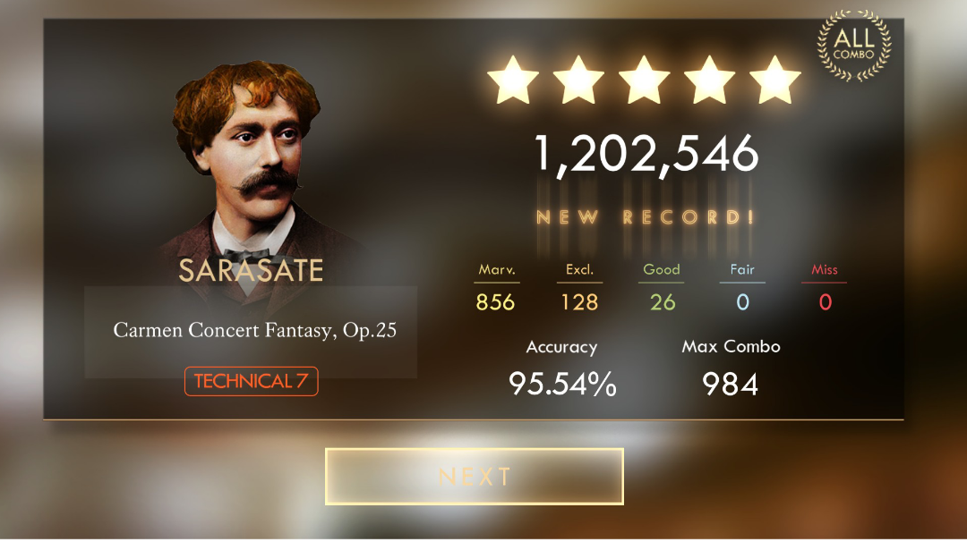The width and height of the screenshot is (967, 542).
Task: Click the Miss count 0
Action: pos(826,302)
